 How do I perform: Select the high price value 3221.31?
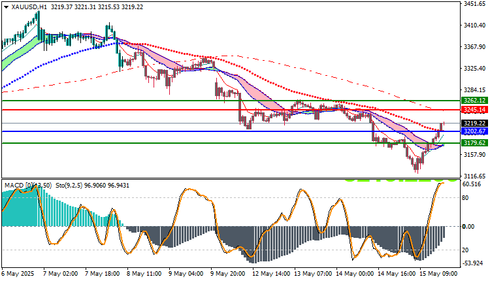point(85,7)
